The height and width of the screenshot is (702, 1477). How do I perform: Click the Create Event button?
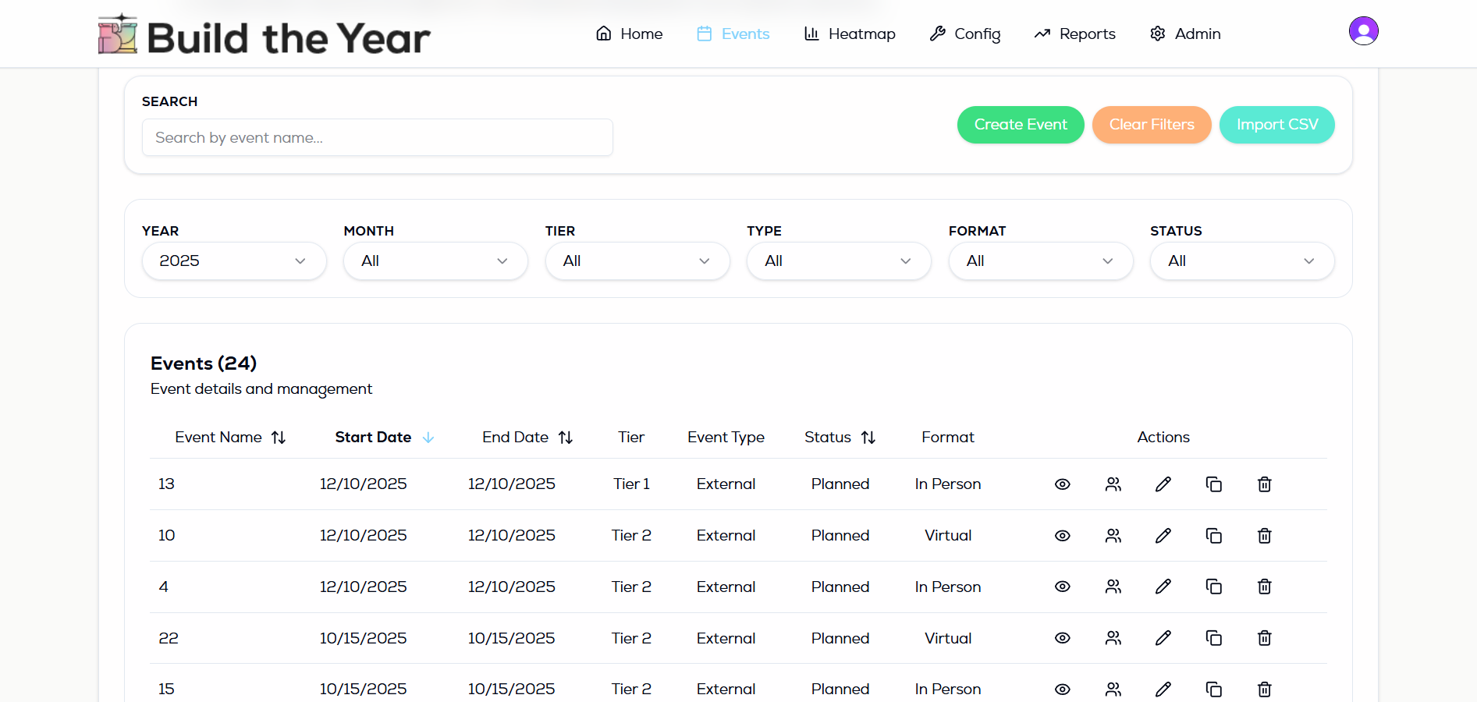point(1021,125)
